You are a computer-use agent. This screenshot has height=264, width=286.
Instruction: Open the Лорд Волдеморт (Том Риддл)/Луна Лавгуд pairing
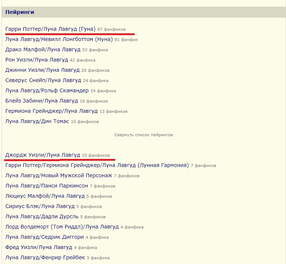62,227
